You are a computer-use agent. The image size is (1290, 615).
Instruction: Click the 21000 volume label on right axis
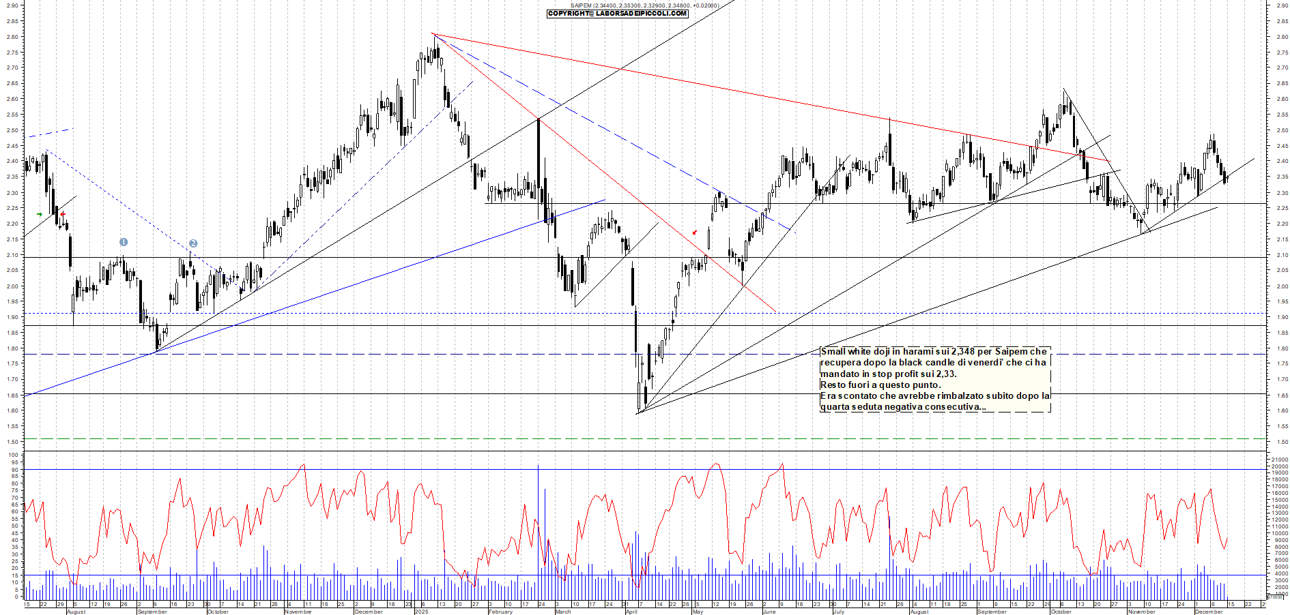tap(1280, 460)
